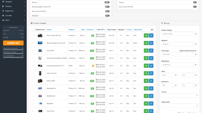Open the Індексація filter dropdown
This screenshot has height=113, width=202.
pyautogui.click(x=180, y=105)
